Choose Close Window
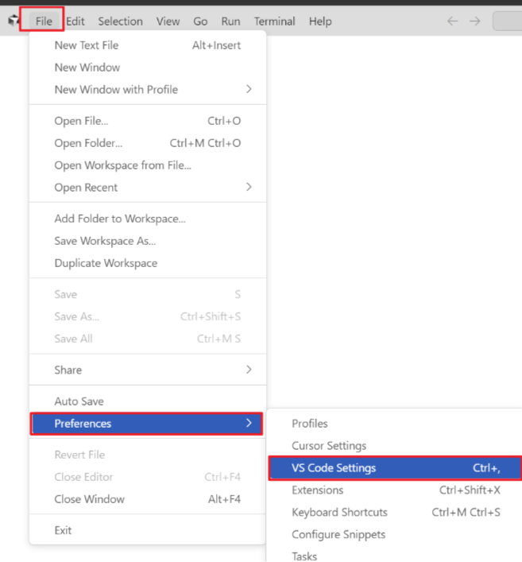The width and height of the screenshot is (522, 562). 148,499
